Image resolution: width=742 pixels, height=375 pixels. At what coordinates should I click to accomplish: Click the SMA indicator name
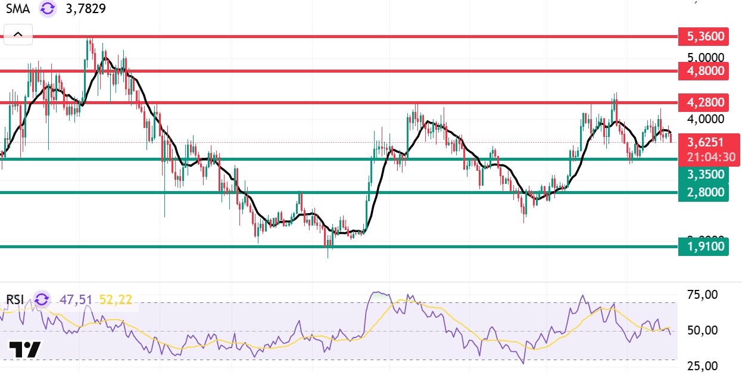(x=18, y=9)
